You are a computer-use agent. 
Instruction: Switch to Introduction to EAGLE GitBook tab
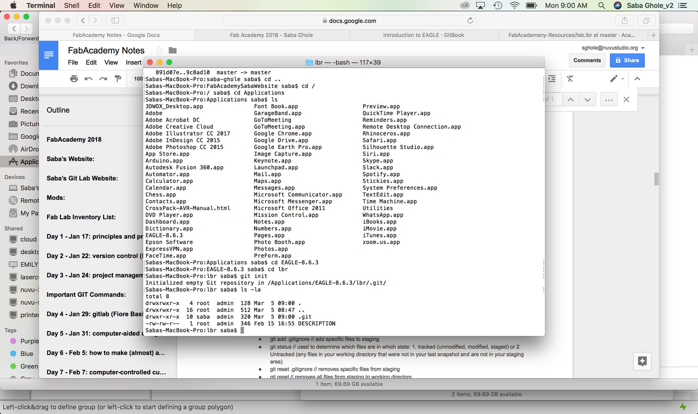click(x=424, y=35)
